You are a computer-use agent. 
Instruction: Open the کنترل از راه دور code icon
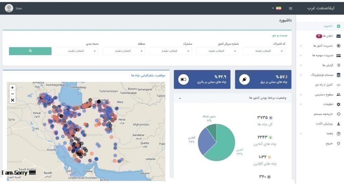click(x=339, y=85)
